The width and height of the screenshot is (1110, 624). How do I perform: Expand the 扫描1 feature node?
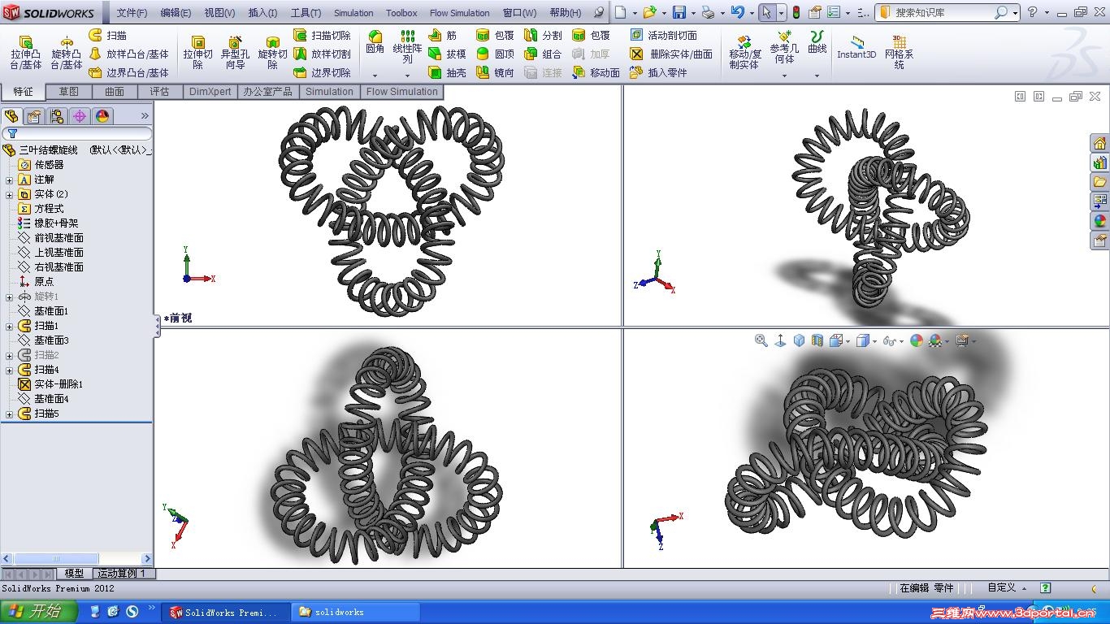point(9,326)
